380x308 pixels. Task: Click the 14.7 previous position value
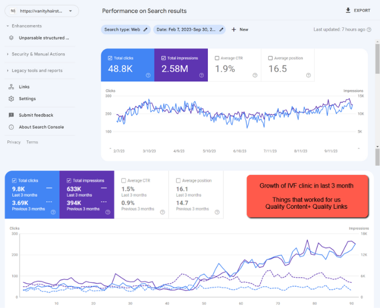click(182, 203)
